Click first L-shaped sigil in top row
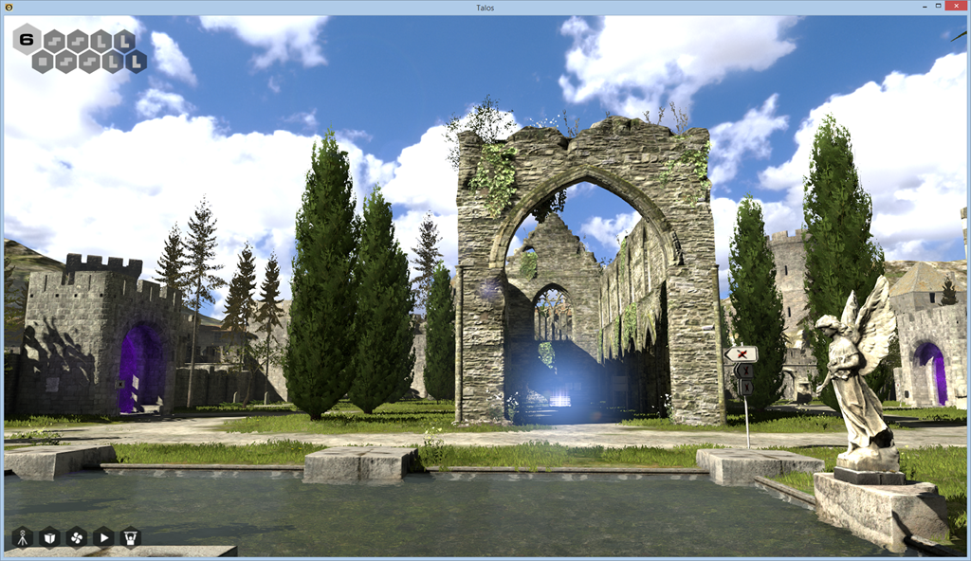971x561 pixels. (101, 41)
